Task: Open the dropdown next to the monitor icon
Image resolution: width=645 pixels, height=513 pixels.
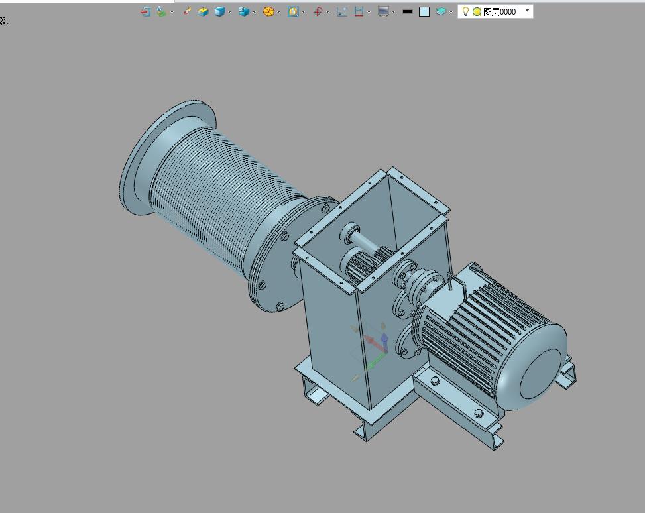Action: (393, 11)
